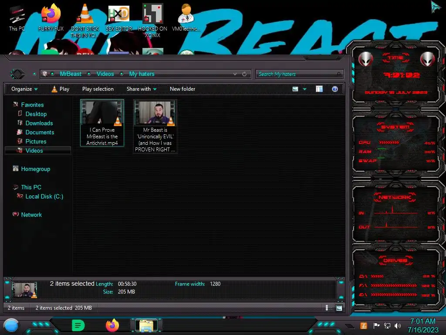Click the C:\ usage bar in DRIVES gadget
The image size is (446, 335).
click(x=377, y=276)
